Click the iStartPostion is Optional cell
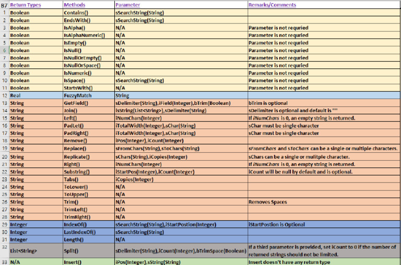The image size is (401, 265). coord(324,225)
